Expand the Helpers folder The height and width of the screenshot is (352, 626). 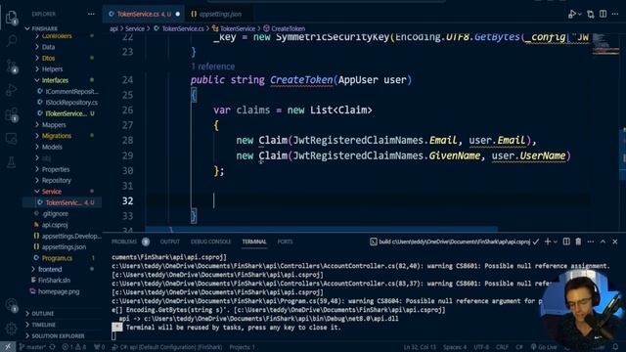click(52, 69)
